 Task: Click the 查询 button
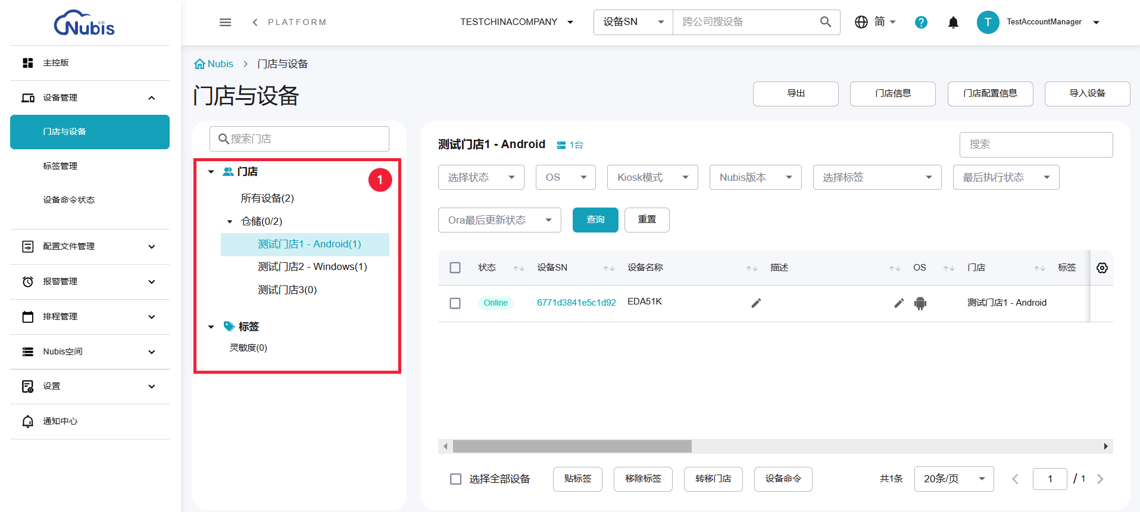[x=595, y=220]
